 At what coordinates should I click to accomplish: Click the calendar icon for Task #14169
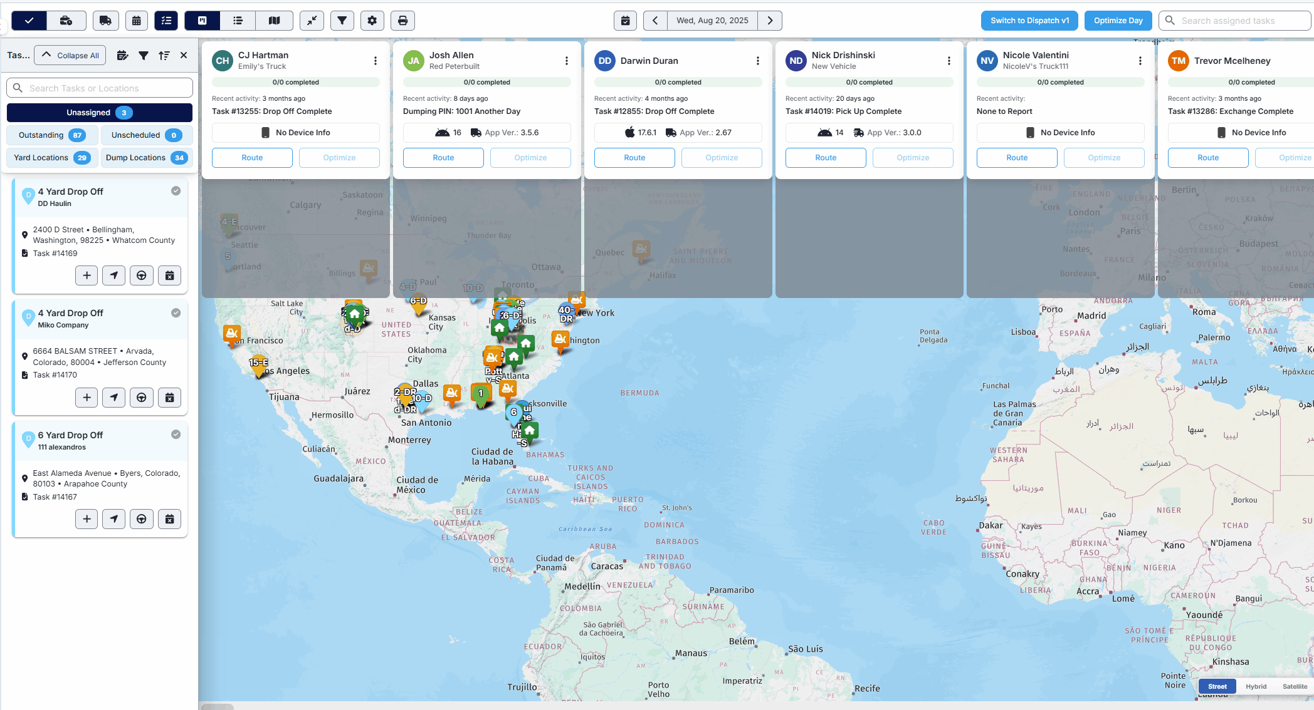coord(170,275)
